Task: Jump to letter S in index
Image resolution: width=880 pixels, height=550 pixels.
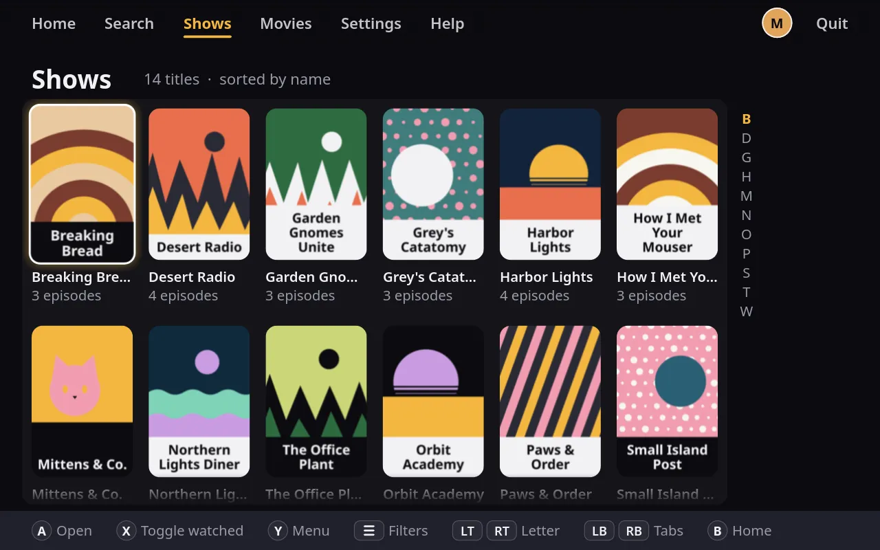Action: [747, 273]
